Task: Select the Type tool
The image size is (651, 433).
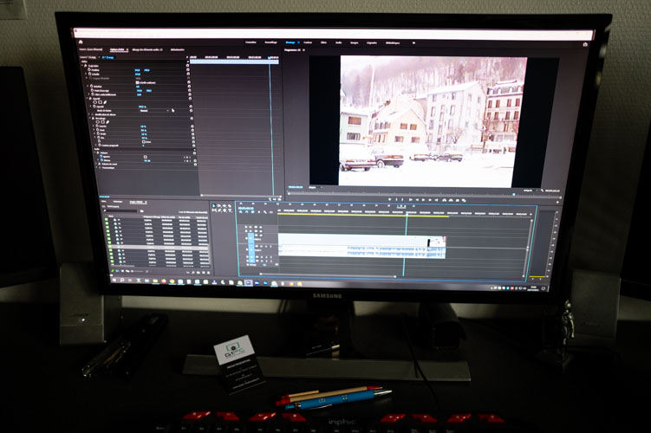Action: point(230,210)
